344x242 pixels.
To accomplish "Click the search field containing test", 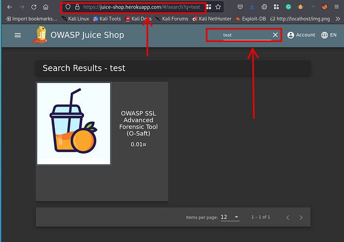I will 247,35.
